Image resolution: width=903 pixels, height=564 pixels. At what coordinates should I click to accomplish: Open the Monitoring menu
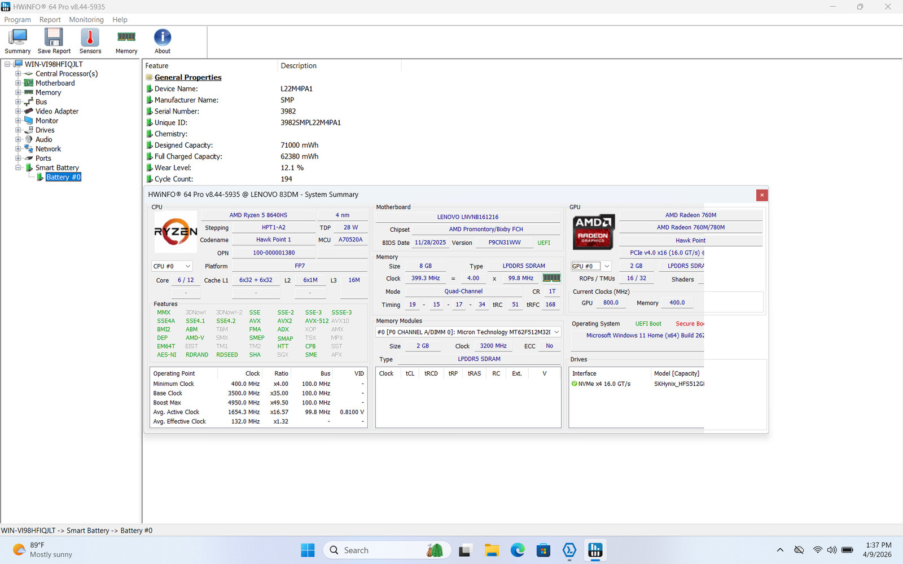(x=86, y=20)
